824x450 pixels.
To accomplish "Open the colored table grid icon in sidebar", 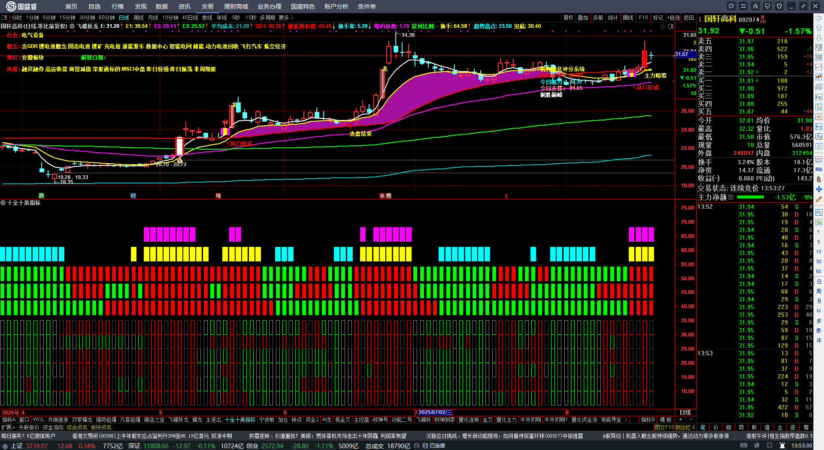I will point(819,57).
